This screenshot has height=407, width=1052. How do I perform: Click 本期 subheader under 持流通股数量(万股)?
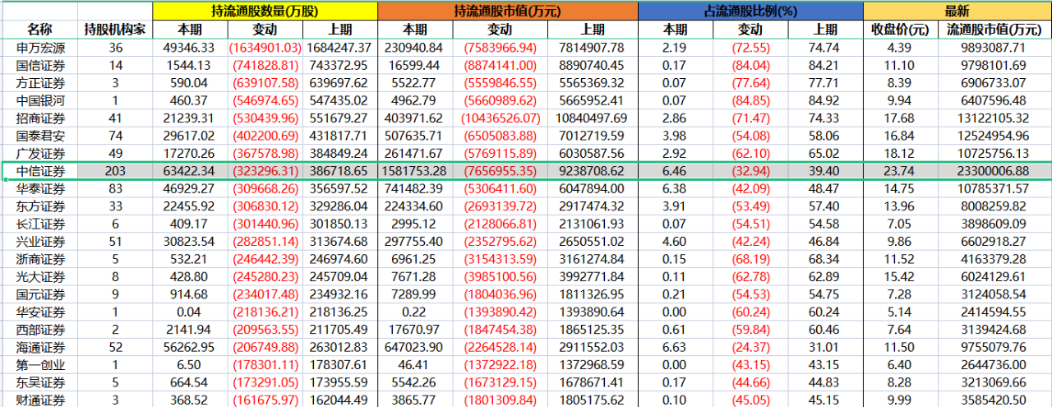(x=190, y=30)
